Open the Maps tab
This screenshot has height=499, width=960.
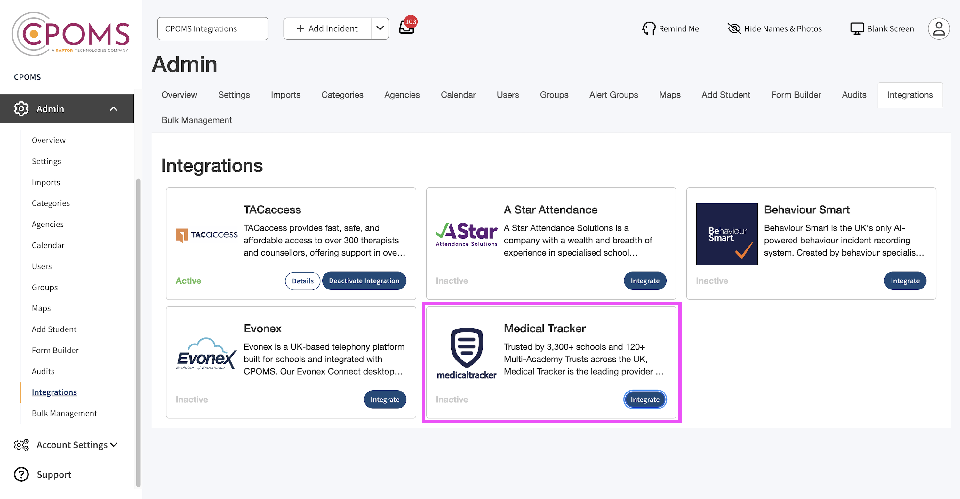pos(670,95)
